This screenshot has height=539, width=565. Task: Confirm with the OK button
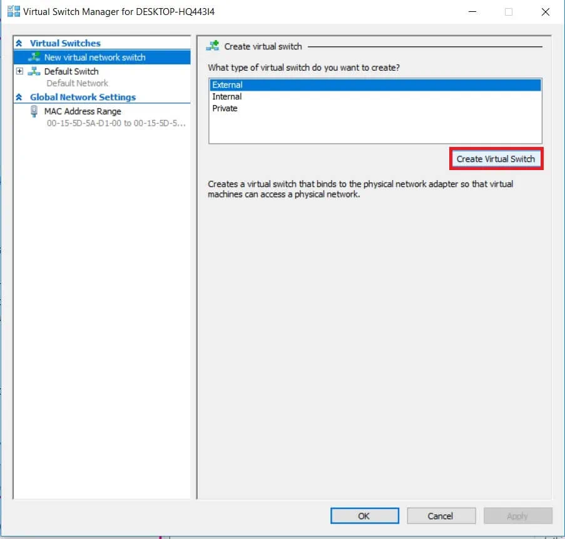pyautogui.click(x=364, y=516)
